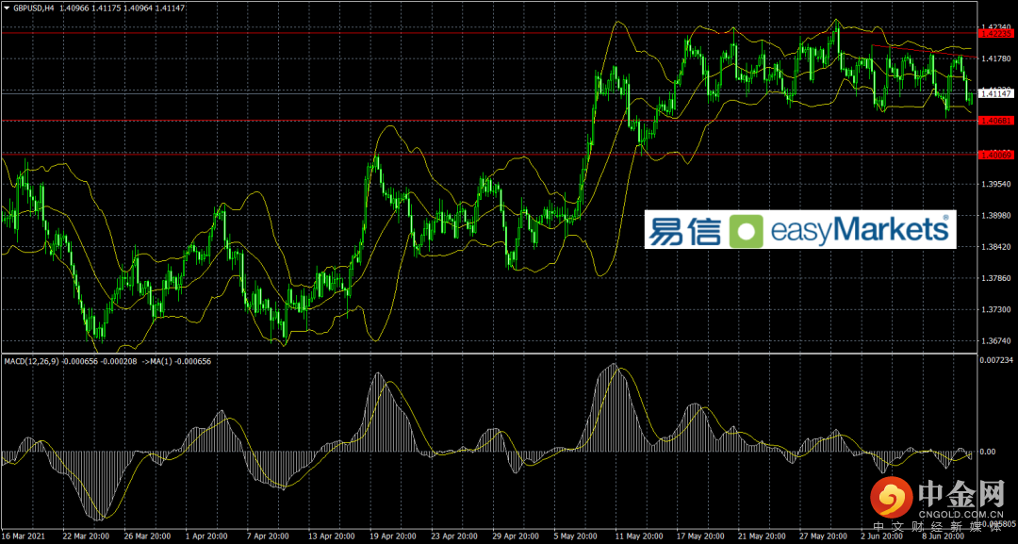
Task: Click the GBPUSD,H4 chart title text
Action: pyautogui.click(x=34, y=8)
